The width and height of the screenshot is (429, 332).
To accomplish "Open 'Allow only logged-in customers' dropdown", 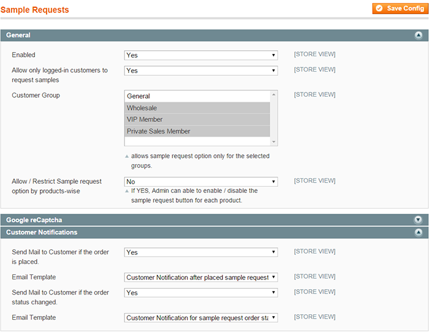I will pyautogui.click(x=201, y=70).
